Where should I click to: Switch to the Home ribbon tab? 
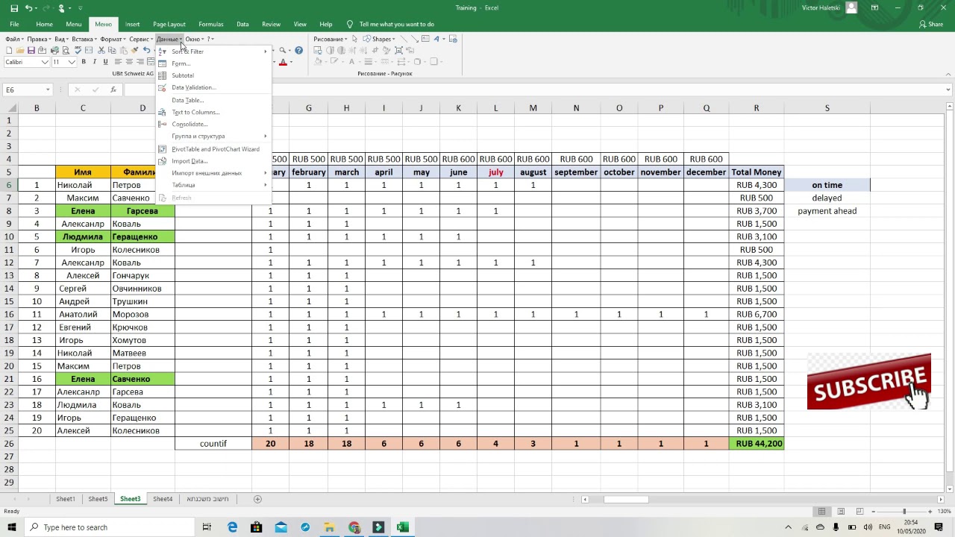point(44,24)
